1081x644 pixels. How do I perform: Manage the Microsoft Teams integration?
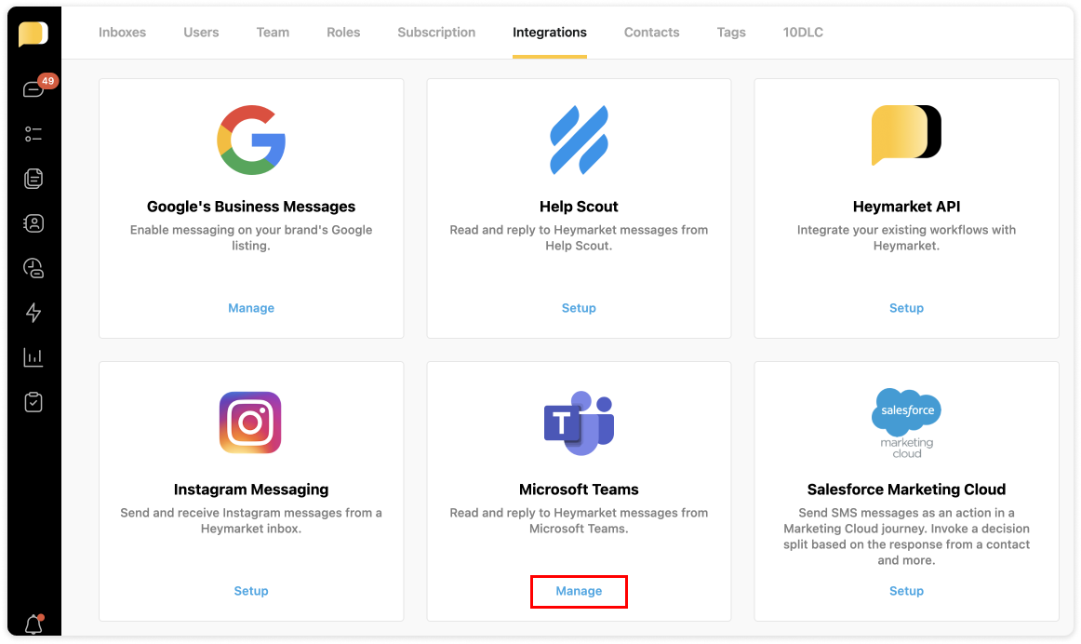coord(579,591)
